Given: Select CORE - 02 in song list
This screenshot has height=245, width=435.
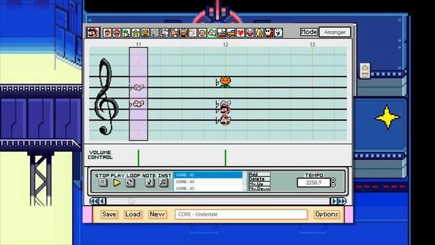Looking at the screenshot, I should [208, 175].
